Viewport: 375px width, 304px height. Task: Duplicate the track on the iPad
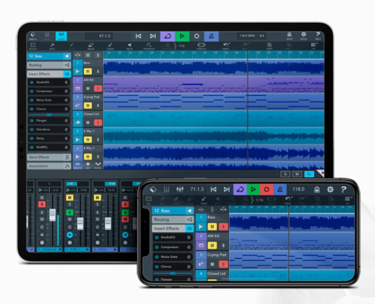[98, 165]
